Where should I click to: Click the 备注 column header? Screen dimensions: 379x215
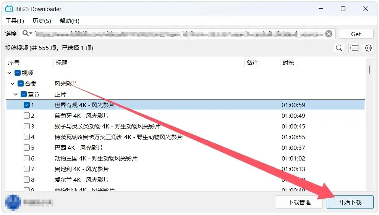(262, 63)
